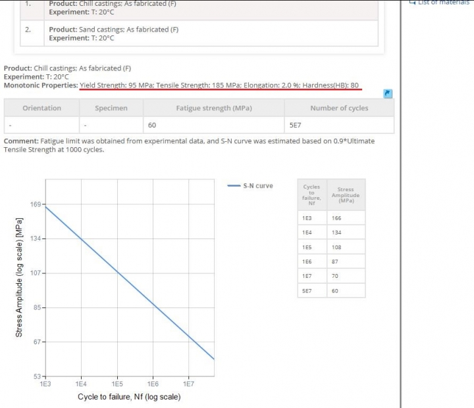Select row 2 Sand castings product
Image resolution: width=474 pixels, height=408 pixels.
[199, 34]
